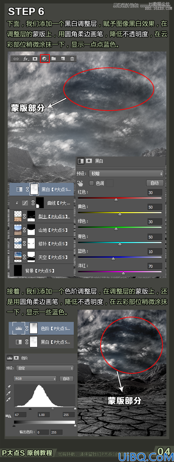Click the 黄色 slider handle
Image resolution: width=174 pixels, height=462 pixels.
(x=120, y=214)
